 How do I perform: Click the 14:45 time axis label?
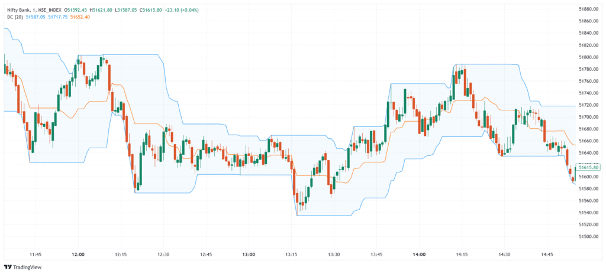coord(547,255)
